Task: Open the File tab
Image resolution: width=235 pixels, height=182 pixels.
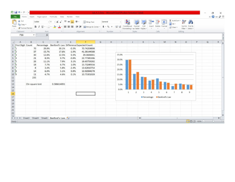Action: [x=15, y=17]
